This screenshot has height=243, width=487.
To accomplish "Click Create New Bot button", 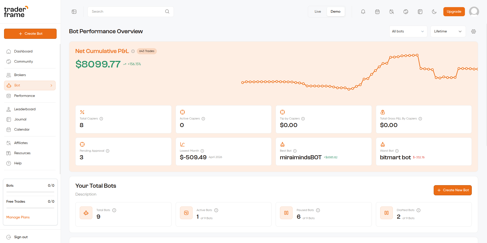I will 453,190.
